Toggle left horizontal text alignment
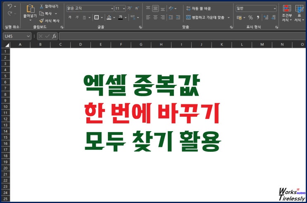The width and height of the screenshot is (307, 203). pos(148,17)
